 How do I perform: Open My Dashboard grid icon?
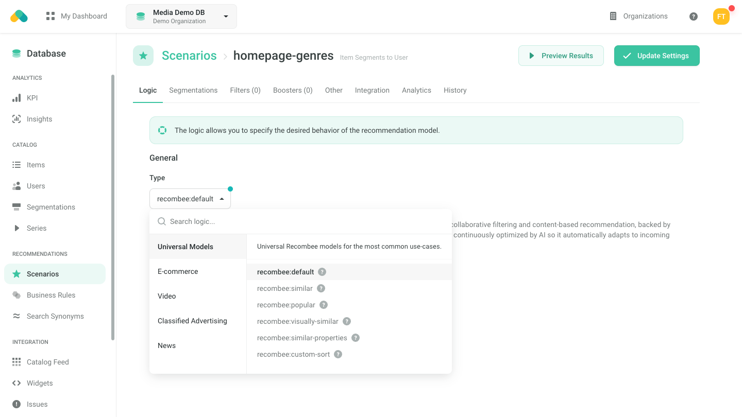point(50,16)
